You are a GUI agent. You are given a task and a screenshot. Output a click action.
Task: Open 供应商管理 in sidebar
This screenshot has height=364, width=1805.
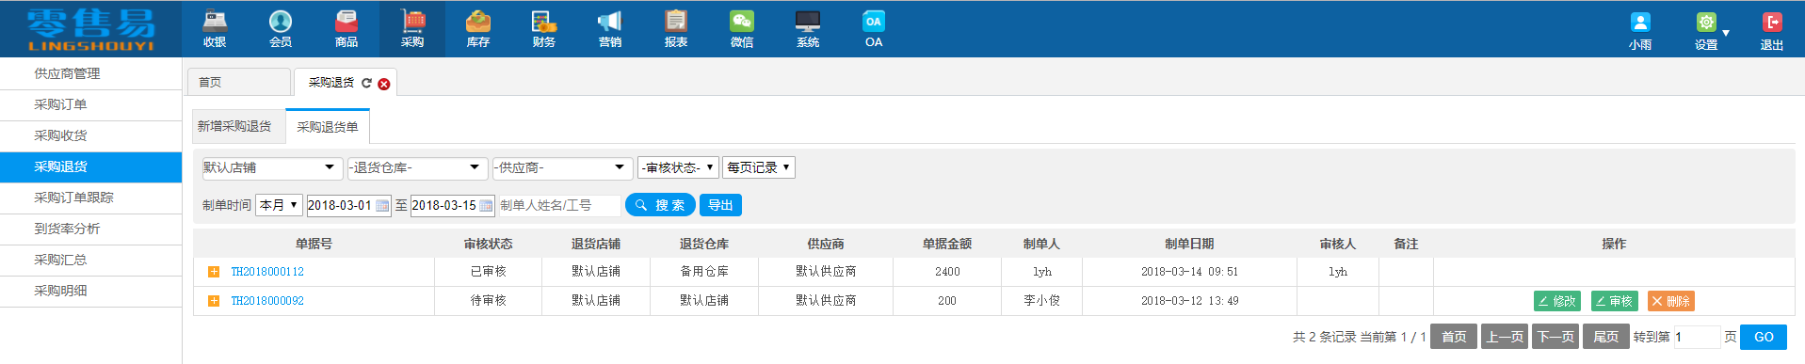click(x=90, y=73)
